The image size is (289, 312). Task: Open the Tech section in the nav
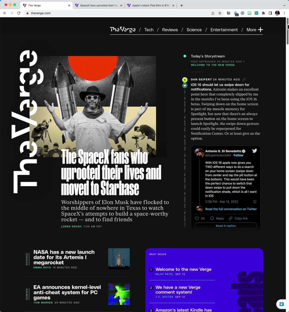point(149,30)
